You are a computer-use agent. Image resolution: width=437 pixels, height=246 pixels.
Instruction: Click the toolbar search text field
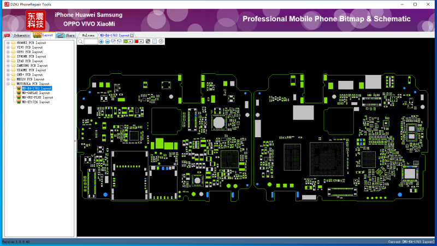(x=91, y=42)
